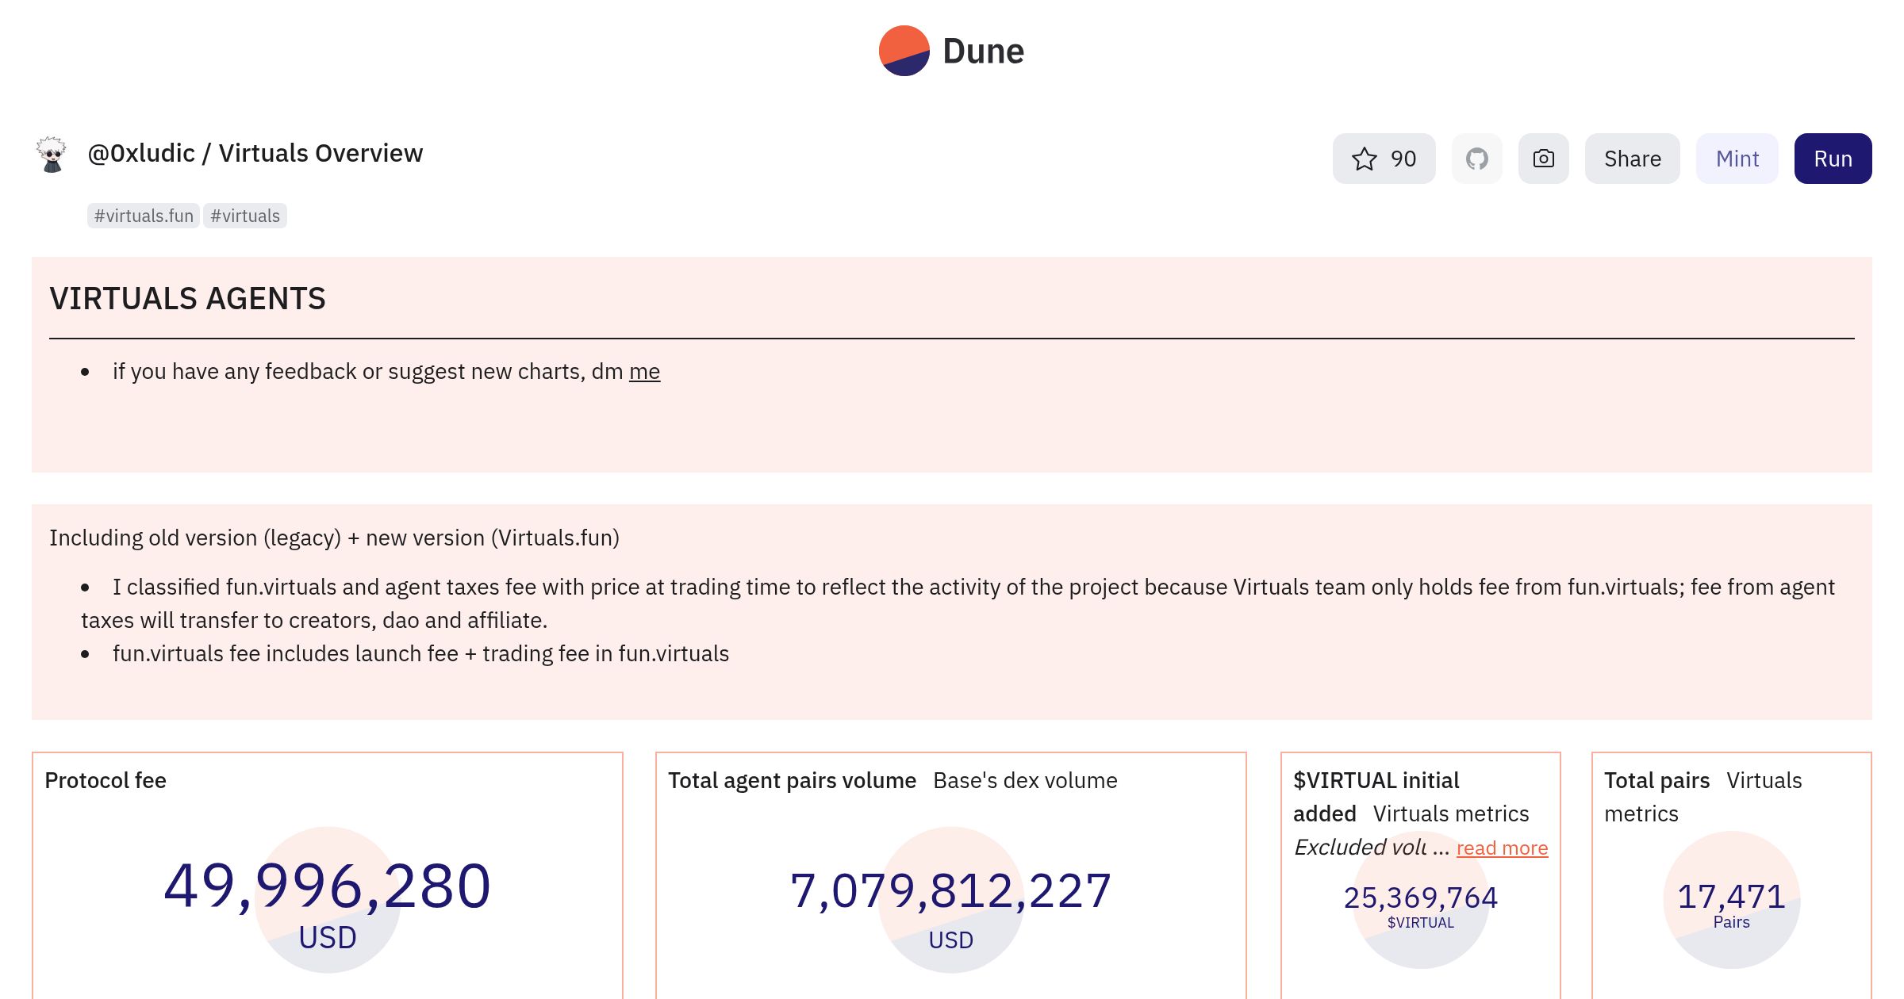Select the #virtuals tag
The image size is (1904, 999).
coord(245,216)
